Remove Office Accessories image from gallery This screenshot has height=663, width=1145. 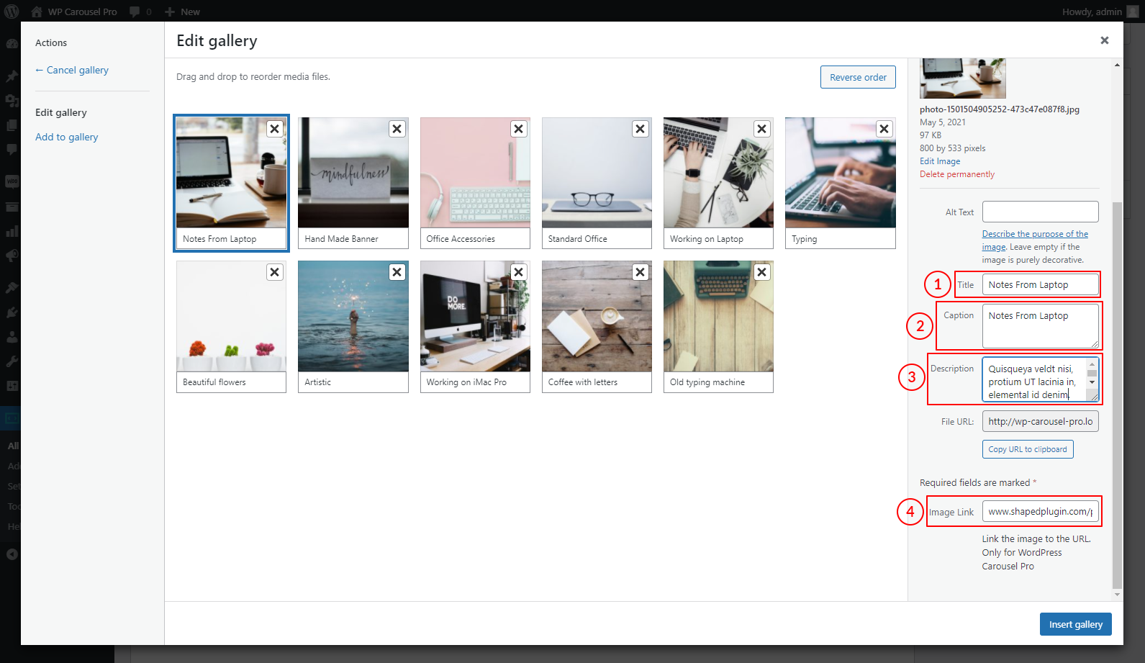click(518, 129)
